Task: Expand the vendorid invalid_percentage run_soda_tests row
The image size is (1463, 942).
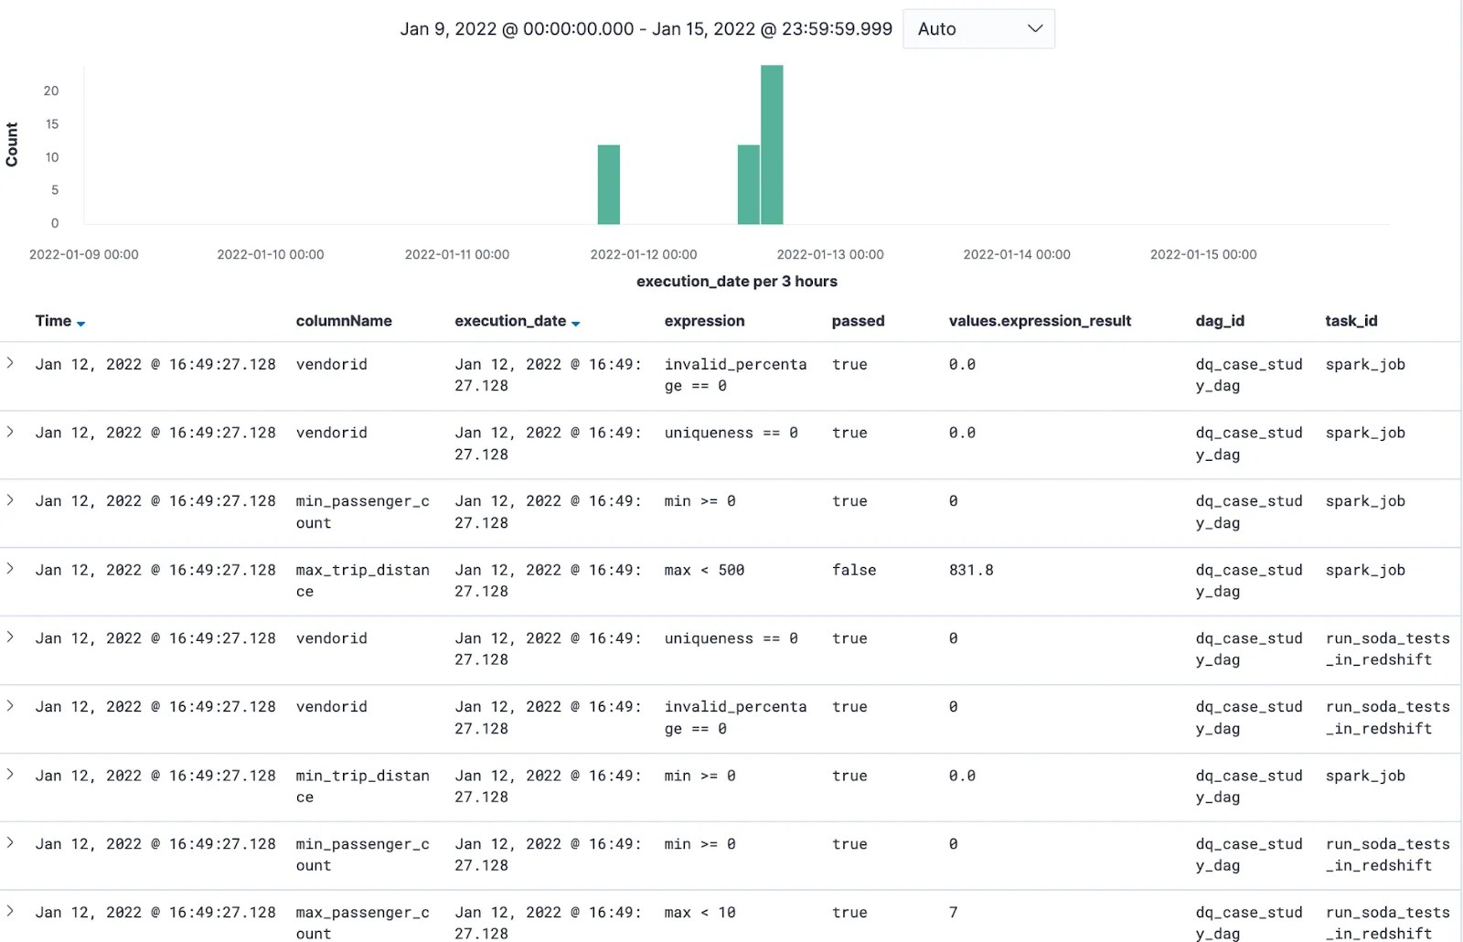Action: [10, 706]
